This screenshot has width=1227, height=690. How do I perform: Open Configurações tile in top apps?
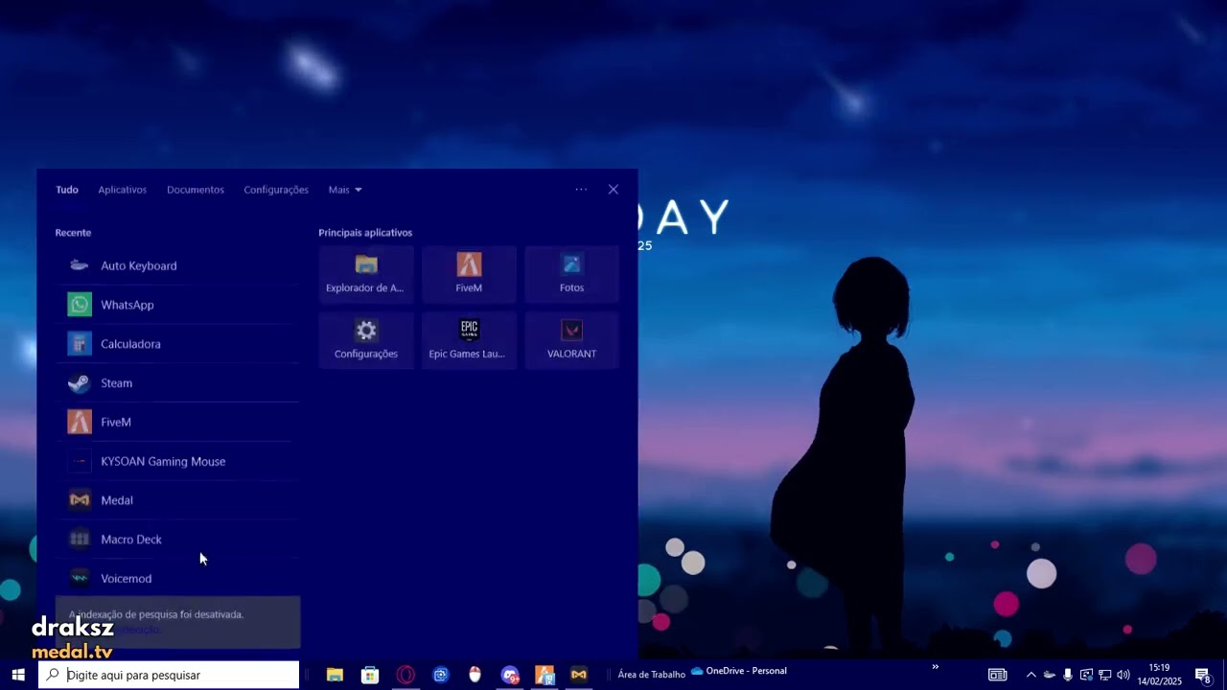(x=366, y=340)
